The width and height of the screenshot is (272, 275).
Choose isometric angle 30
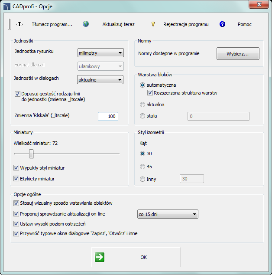(x=142, y=154)
